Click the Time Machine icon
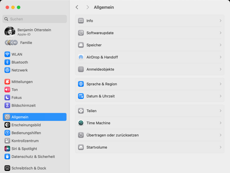 81,123
